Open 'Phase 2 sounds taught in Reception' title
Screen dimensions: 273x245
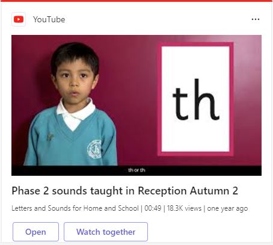point(124,191)
